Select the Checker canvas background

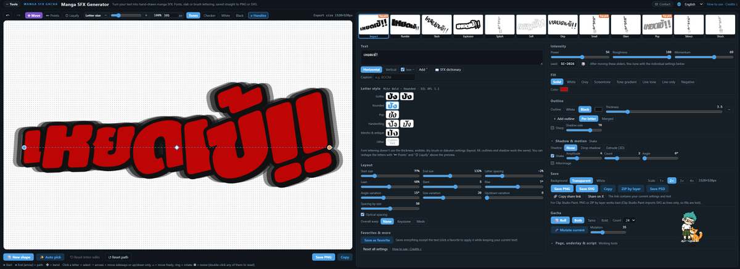pyautogui.click(x=210, y=15)
